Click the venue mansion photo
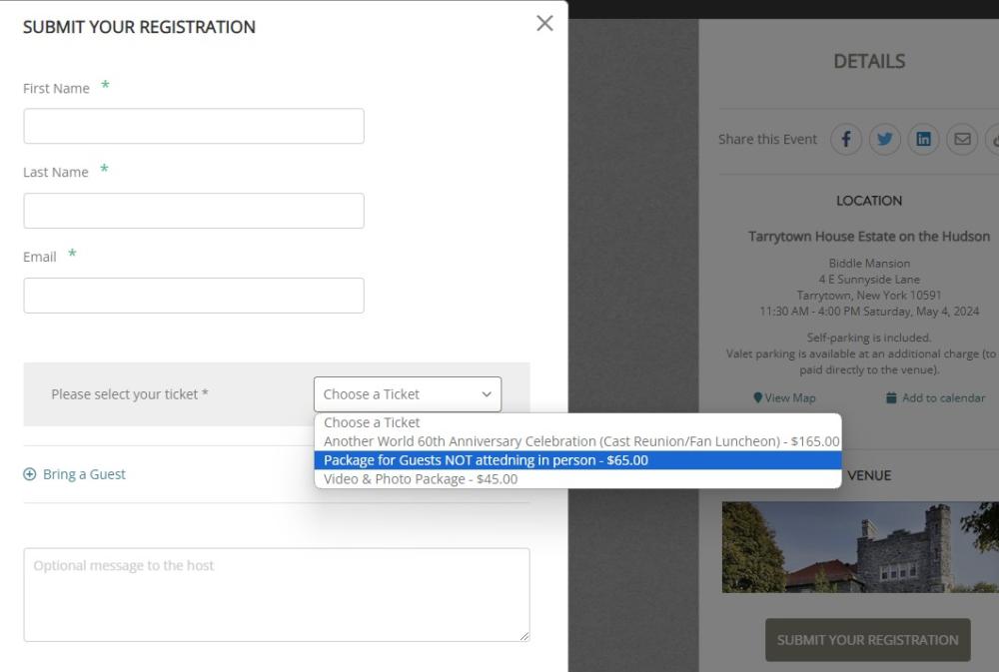999x672 pixels. click(859, 547)
